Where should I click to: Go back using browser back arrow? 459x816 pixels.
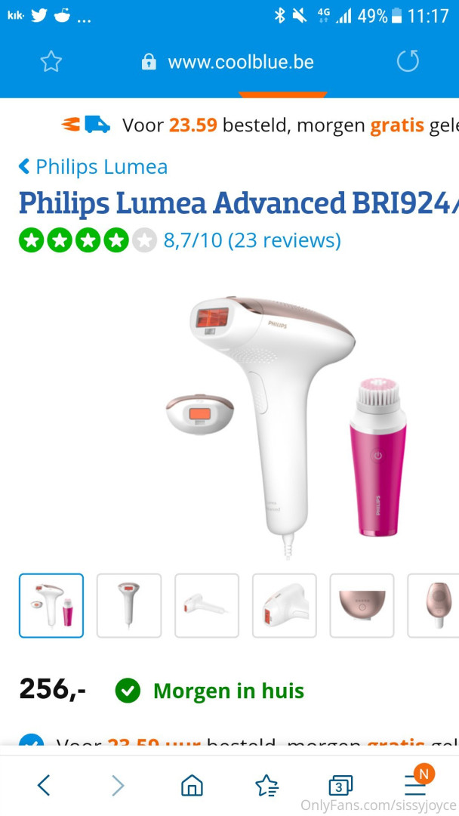pos(45,785)
